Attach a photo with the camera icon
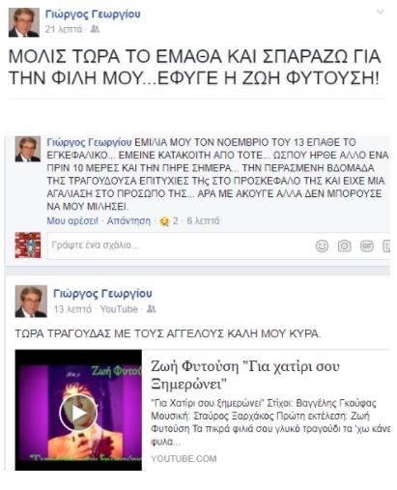 [344, 246]
